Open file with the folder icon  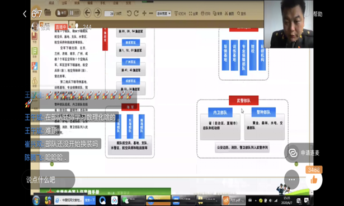pos(48,13)
